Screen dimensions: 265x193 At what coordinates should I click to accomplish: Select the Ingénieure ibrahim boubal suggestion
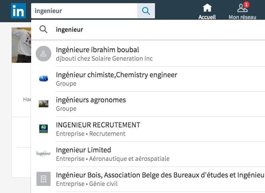pos(98,50)
